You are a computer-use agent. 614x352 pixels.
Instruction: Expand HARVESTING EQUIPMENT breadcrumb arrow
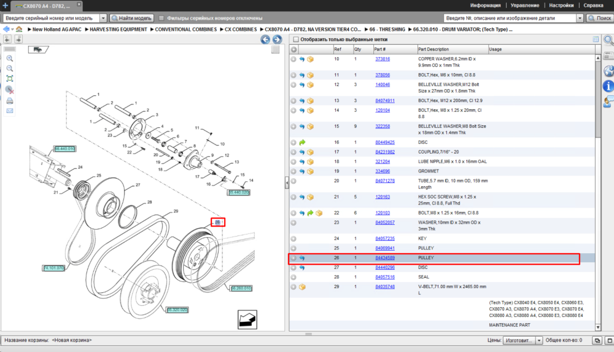(x=87, y=29)
